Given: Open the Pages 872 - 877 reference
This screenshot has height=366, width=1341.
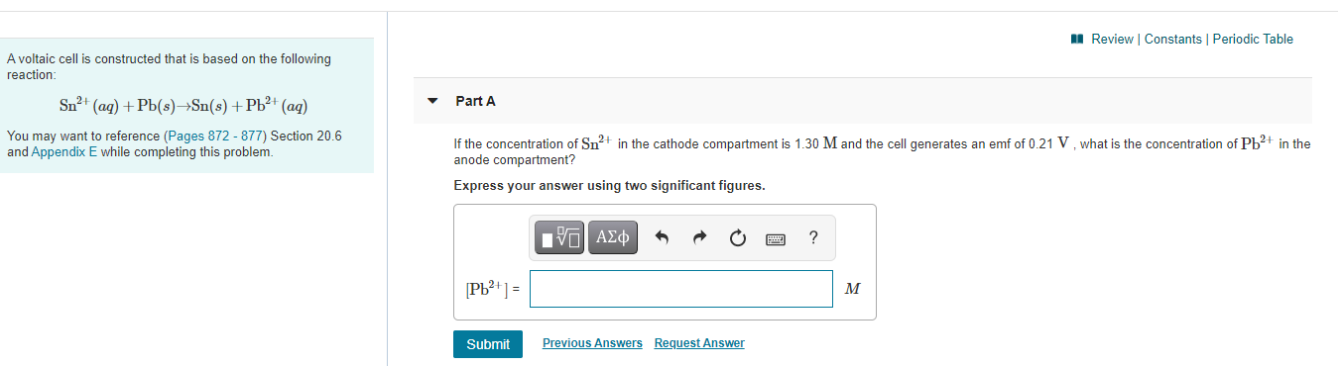Looking at the screenshot, I should tap(215, 136).
